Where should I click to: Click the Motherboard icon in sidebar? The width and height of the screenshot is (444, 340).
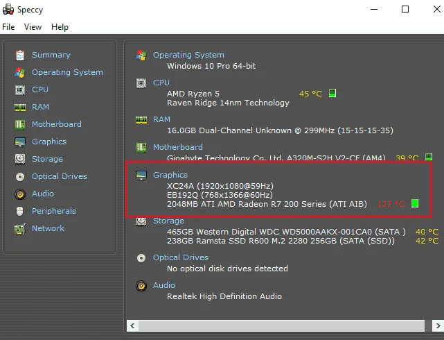(x=20, y=125)
